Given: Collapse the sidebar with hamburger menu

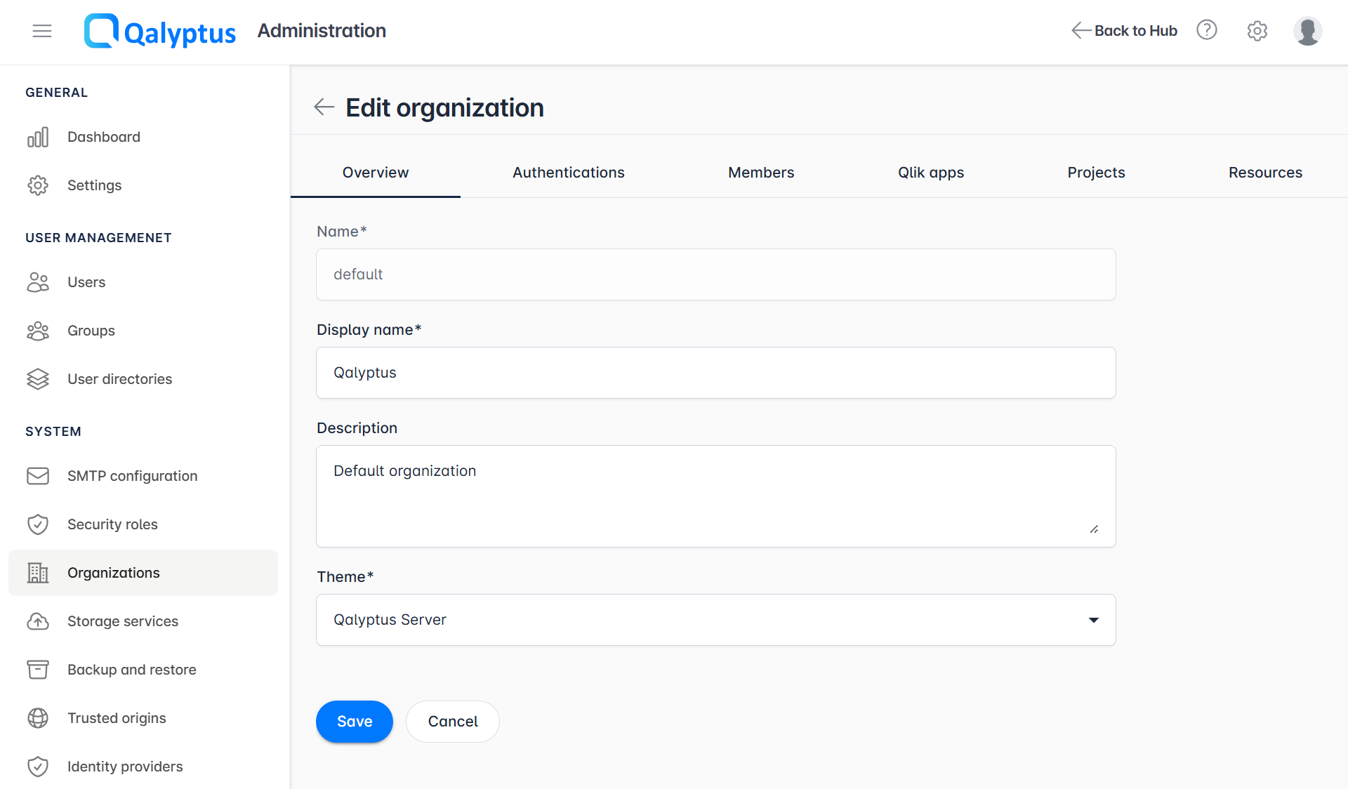Looking at the screenshot, I should coord(42,31).
